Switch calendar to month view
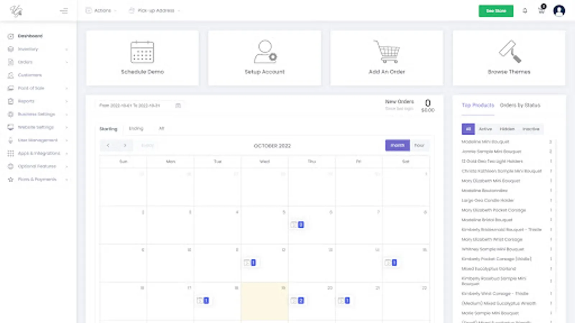575x323 pixels. (397, 145)
